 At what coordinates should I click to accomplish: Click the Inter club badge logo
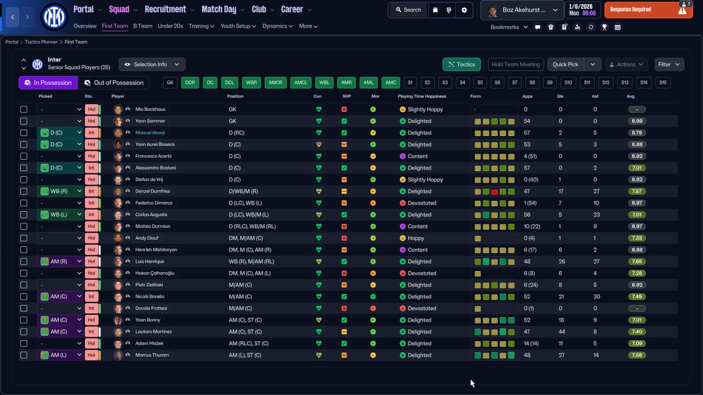click(x=54, y=16)
